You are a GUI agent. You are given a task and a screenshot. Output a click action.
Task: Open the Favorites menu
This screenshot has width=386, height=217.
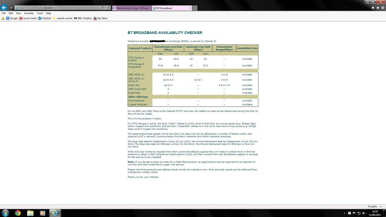(29, 13)
